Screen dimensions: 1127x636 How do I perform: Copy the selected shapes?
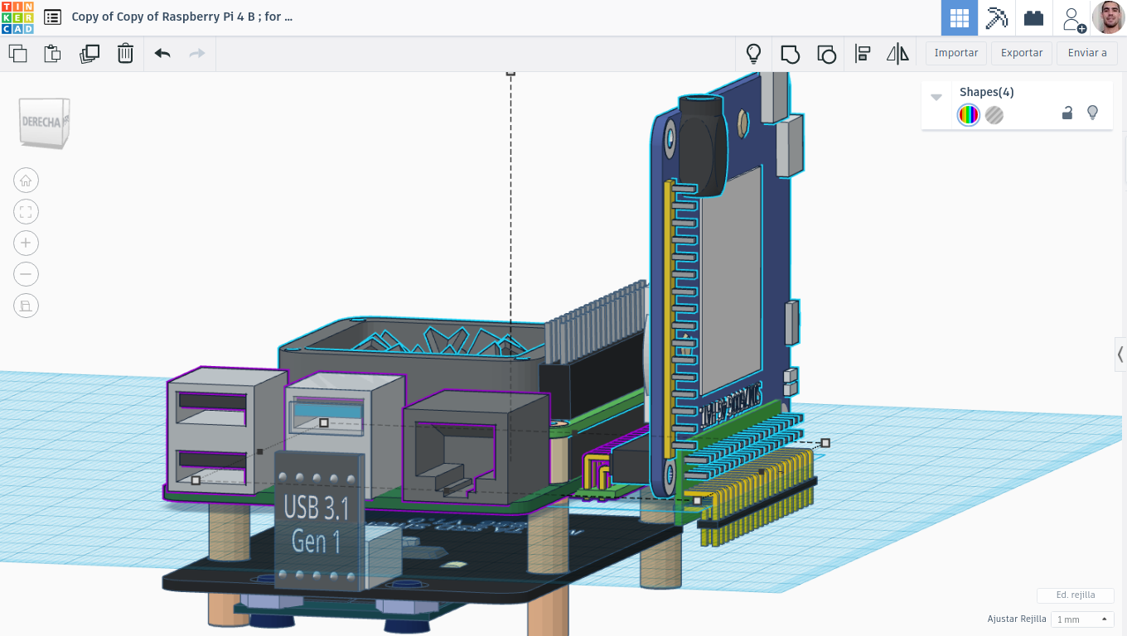pyautogui.click(x=17, y=54)
